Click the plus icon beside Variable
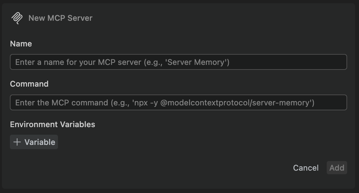The image size is (359, 193). click(x=17, y=142)
